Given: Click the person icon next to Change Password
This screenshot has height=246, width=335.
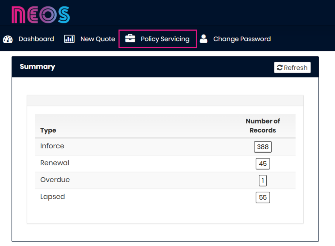Looking at the screenshot, I should click(203, 39).
